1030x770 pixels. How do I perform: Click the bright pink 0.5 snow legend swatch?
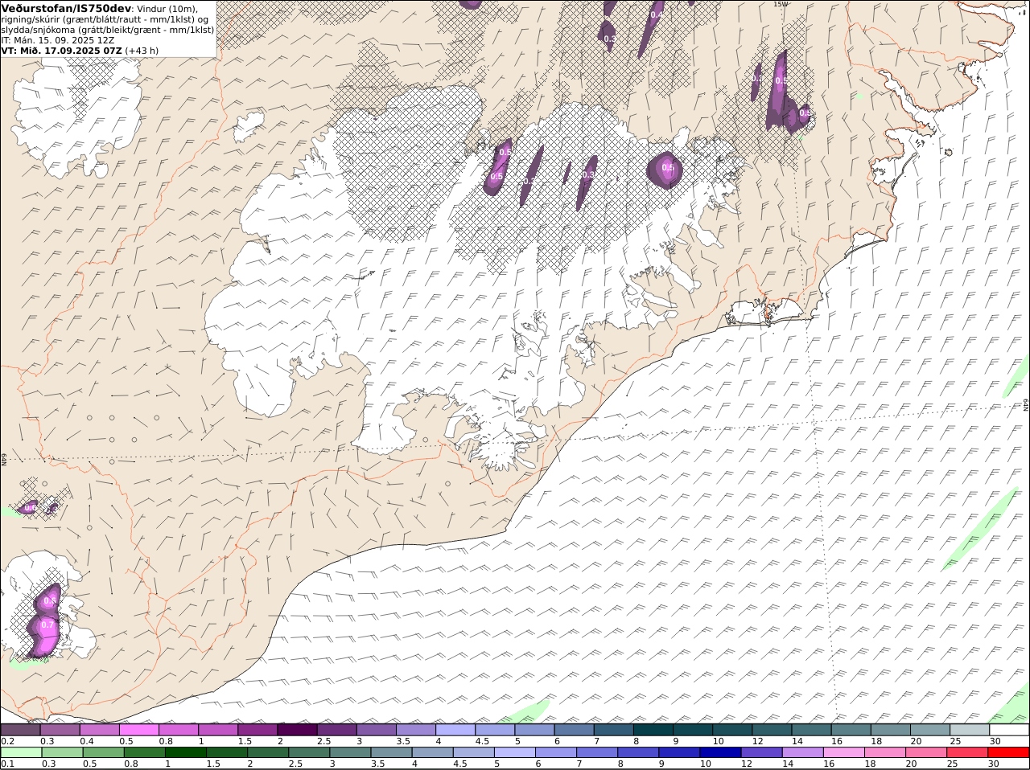[139, 730]
